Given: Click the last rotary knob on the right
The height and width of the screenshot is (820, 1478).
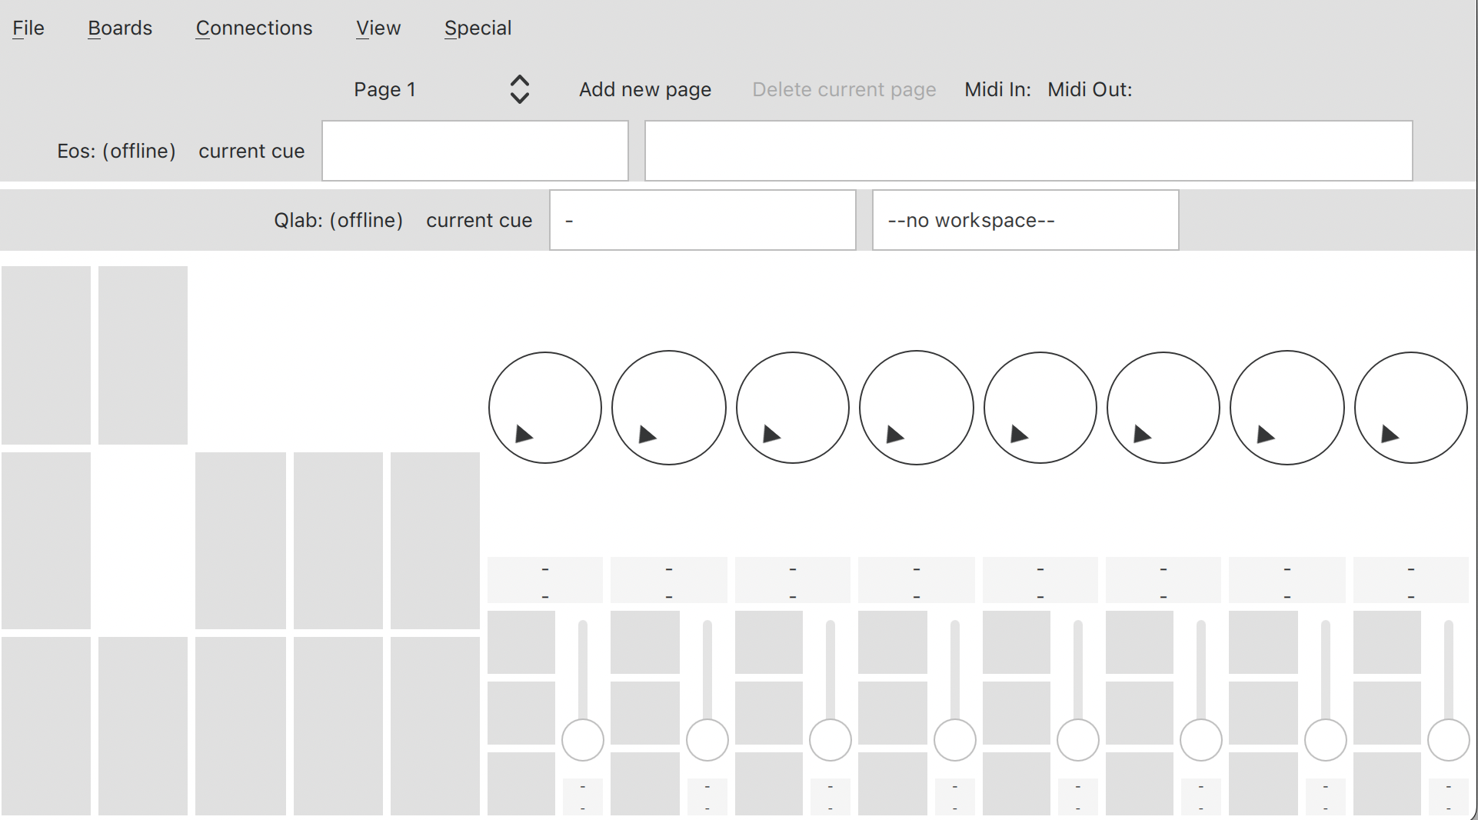Looking at the screenshot, I should point(1410,408).
